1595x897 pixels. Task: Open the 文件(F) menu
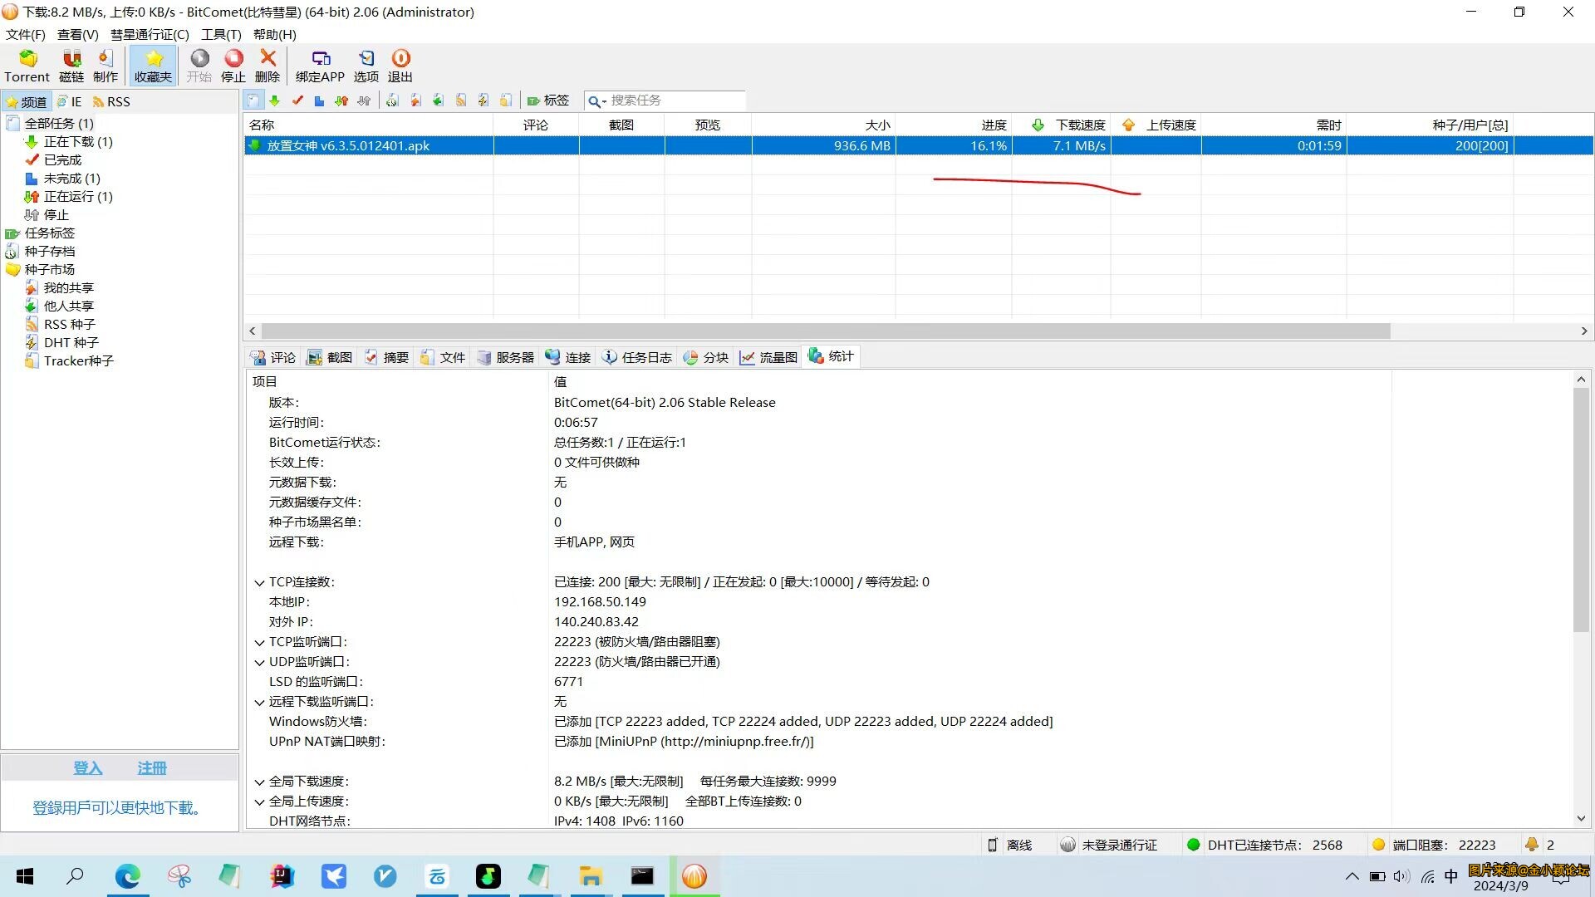tap(26, 34)
